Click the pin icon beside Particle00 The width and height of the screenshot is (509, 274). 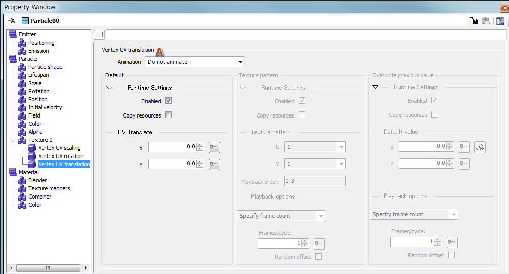pyautogui.click(x=12, y=21)
